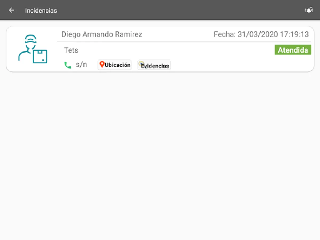The height and width of the screenshot is (240, 320).
Task: Tap the green phone call icon
Action: [x=68, y=65]
